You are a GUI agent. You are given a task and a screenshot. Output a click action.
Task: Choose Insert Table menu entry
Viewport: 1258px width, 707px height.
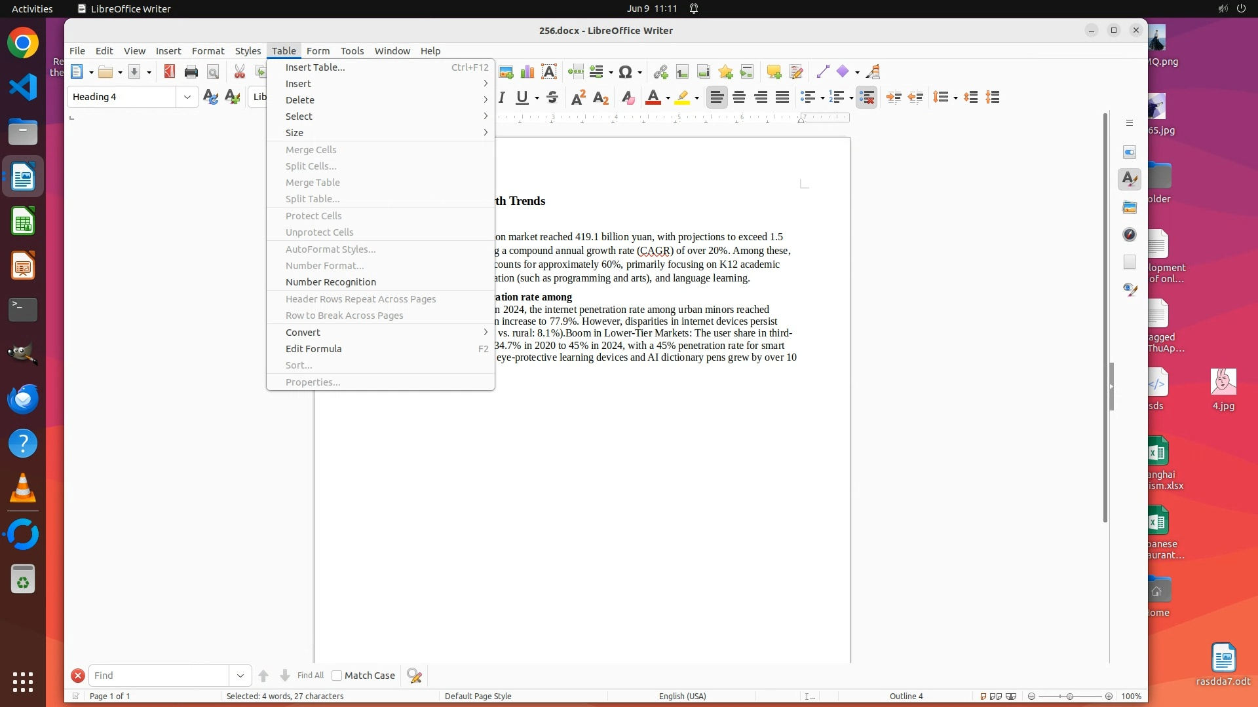pos(314,67)
